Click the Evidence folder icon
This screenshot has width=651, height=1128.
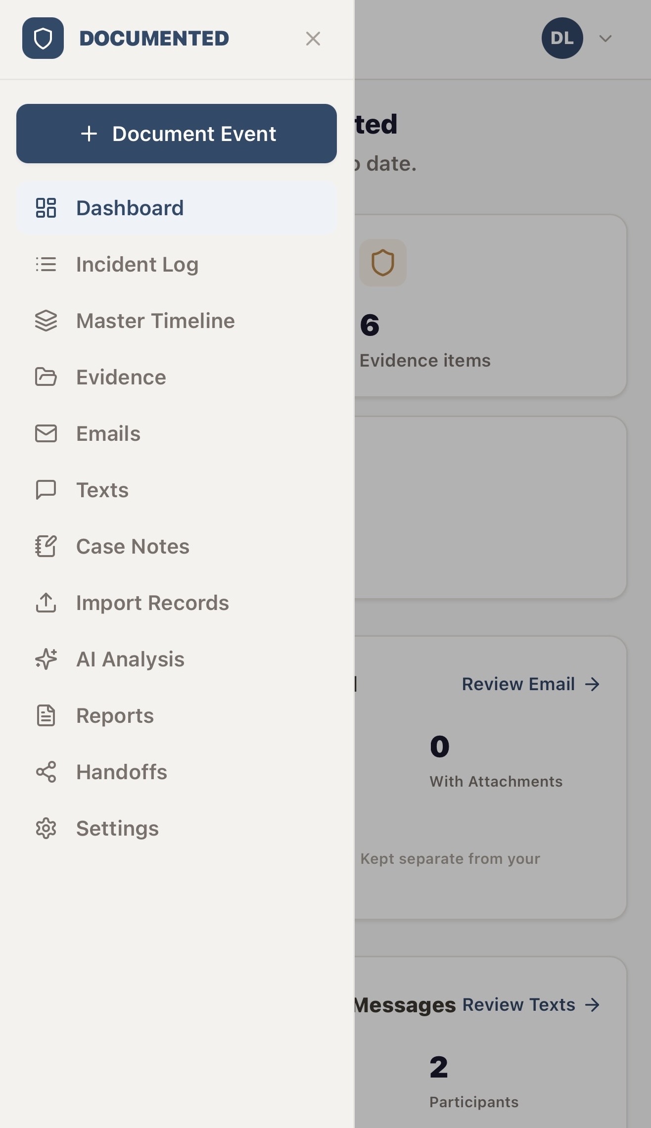[x=46, y=377]
